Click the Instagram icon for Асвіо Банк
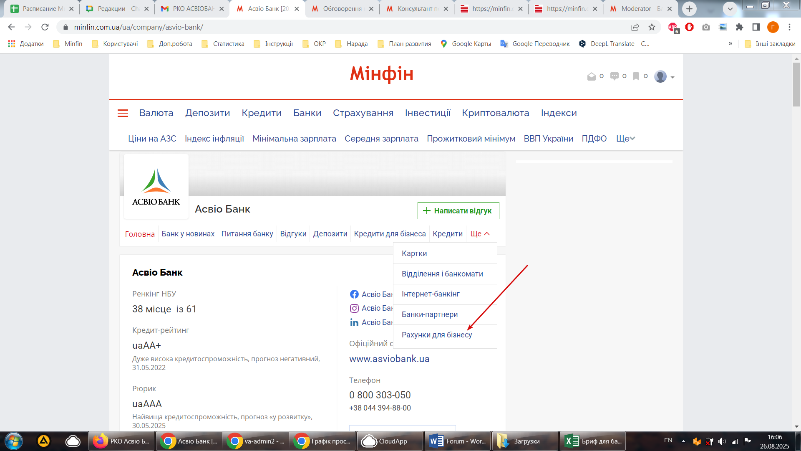This screenshot has height=451, width=801. tap(354, 308)
